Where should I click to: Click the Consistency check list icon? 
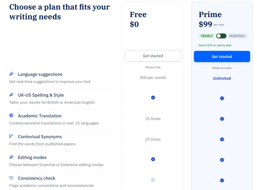tap(11, 178)
